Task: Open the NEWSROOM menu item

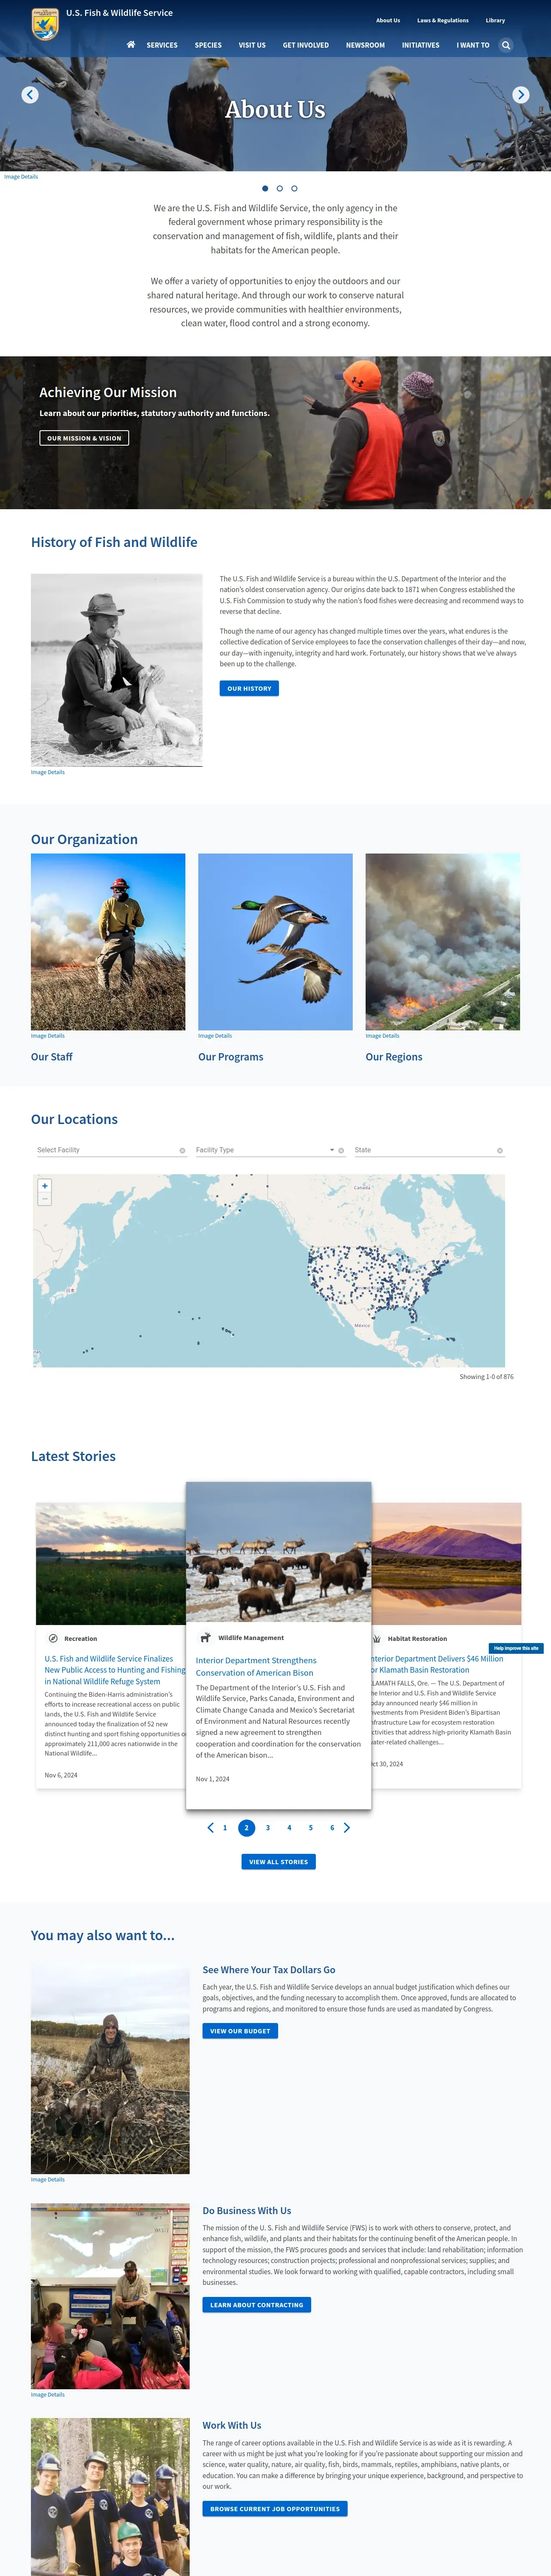Action: pyautogui.click(x=365, y=45)
